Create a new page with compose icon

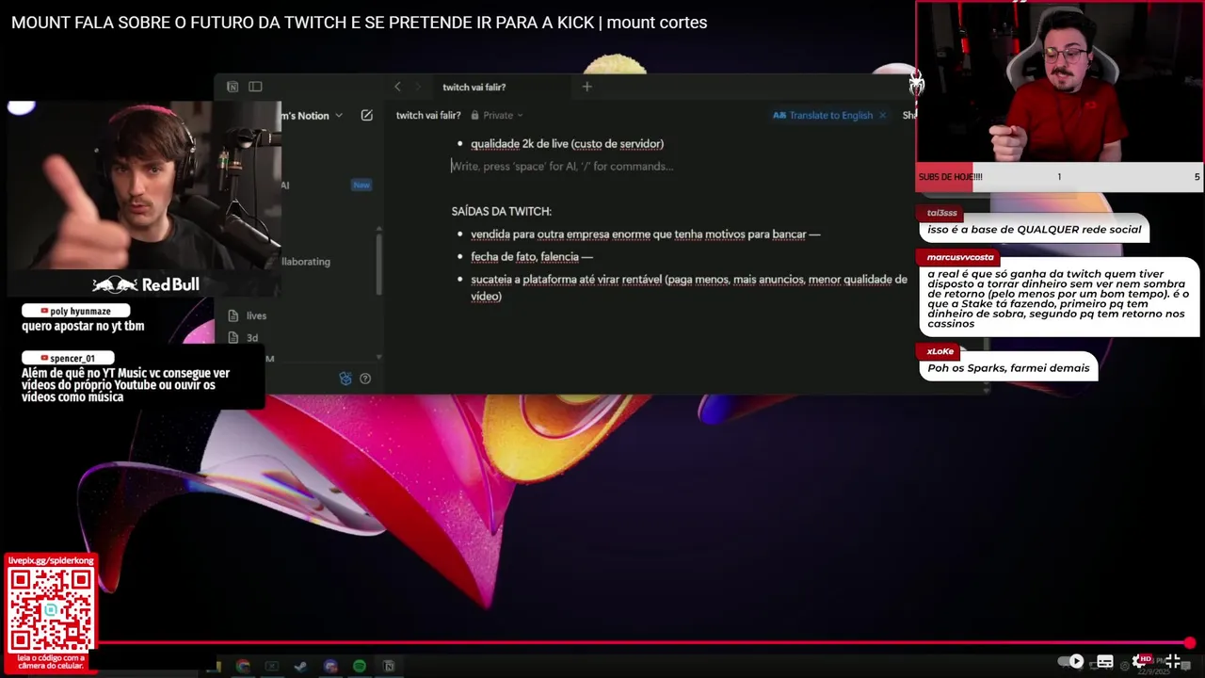[367, 115]
